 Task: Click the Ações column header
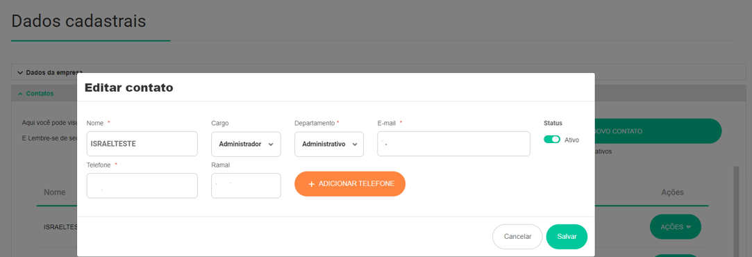[672, 192]
